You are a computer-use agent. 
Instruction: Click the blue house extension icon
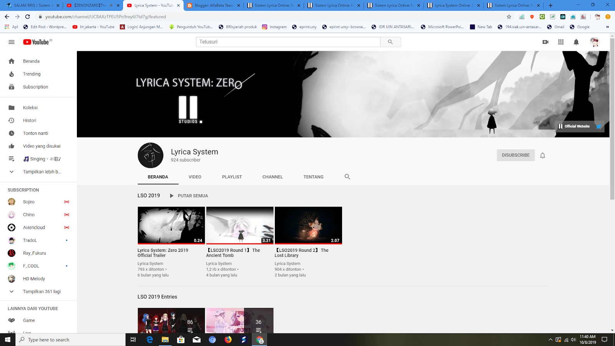pyautogui.click(x=573, y=17)
